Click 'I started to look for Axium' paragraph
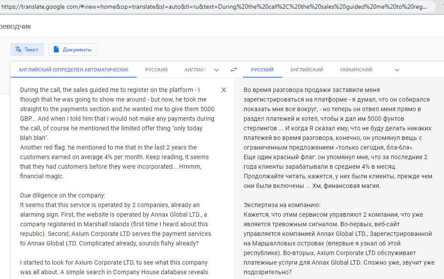 [x=114, y=262]
